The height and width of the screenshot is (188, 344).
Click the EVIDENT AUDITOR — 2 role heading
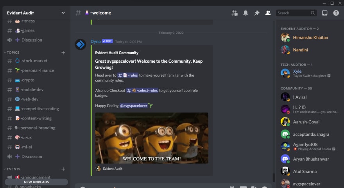pos(299,29)
